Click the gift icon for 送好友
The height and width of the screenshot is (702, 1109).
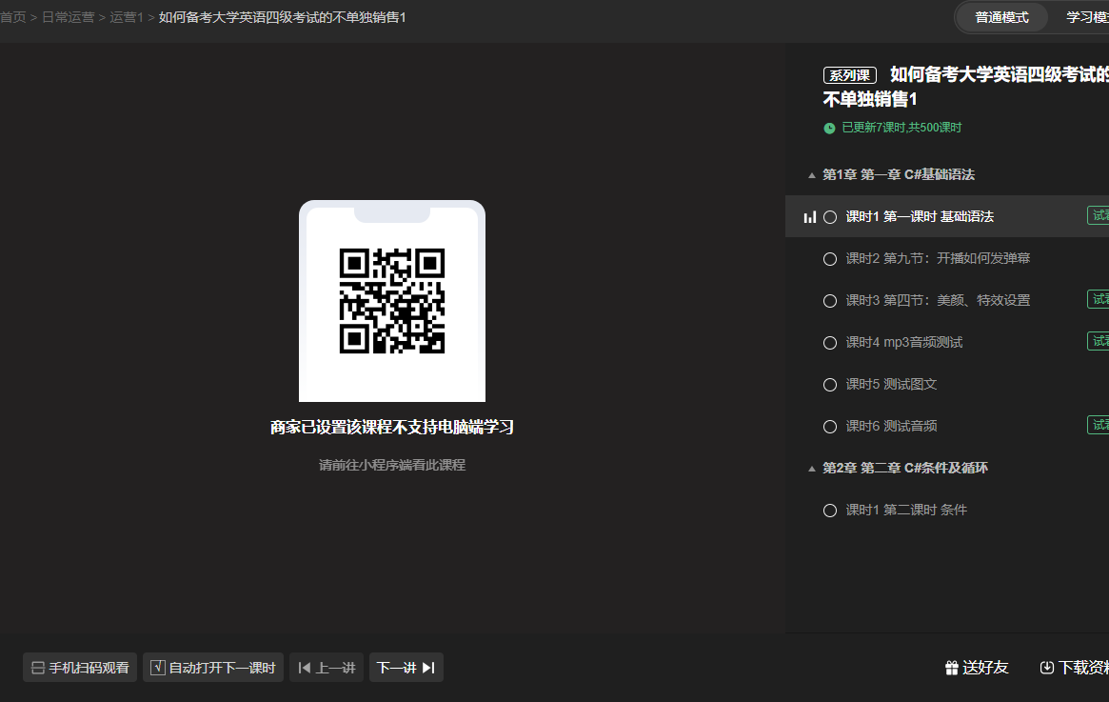tap(952, 668)
